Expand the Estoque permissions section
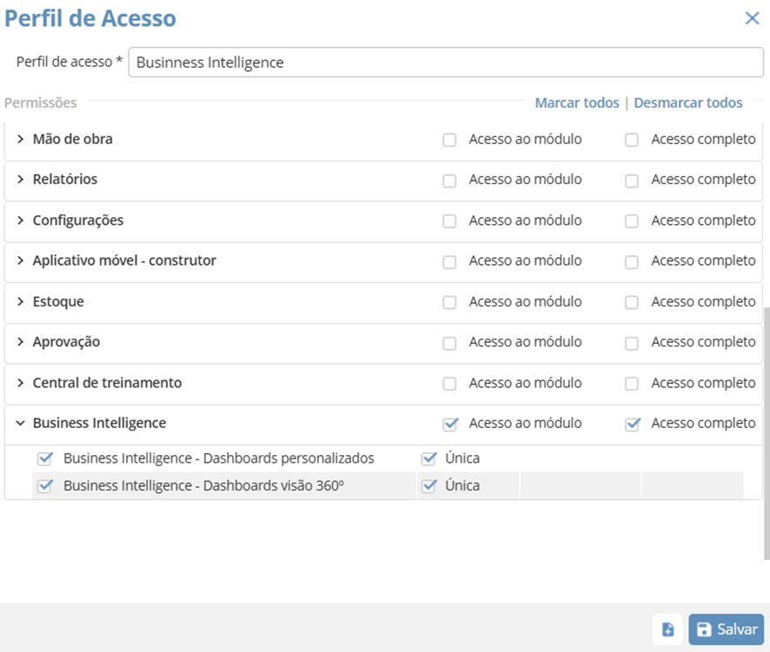 [x=21, y=302]
